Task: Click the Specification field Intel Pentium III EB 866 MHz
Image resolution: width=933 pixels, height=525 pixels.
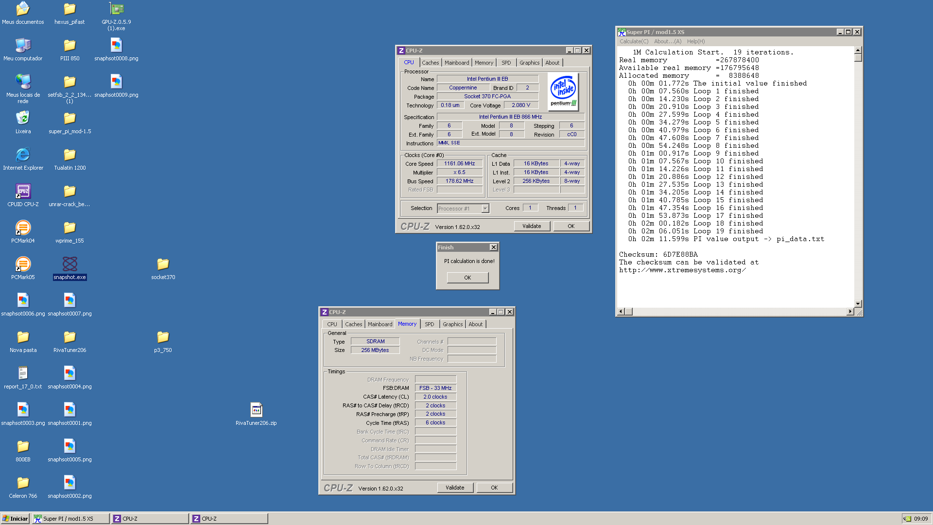Action: tap(510, 117)
